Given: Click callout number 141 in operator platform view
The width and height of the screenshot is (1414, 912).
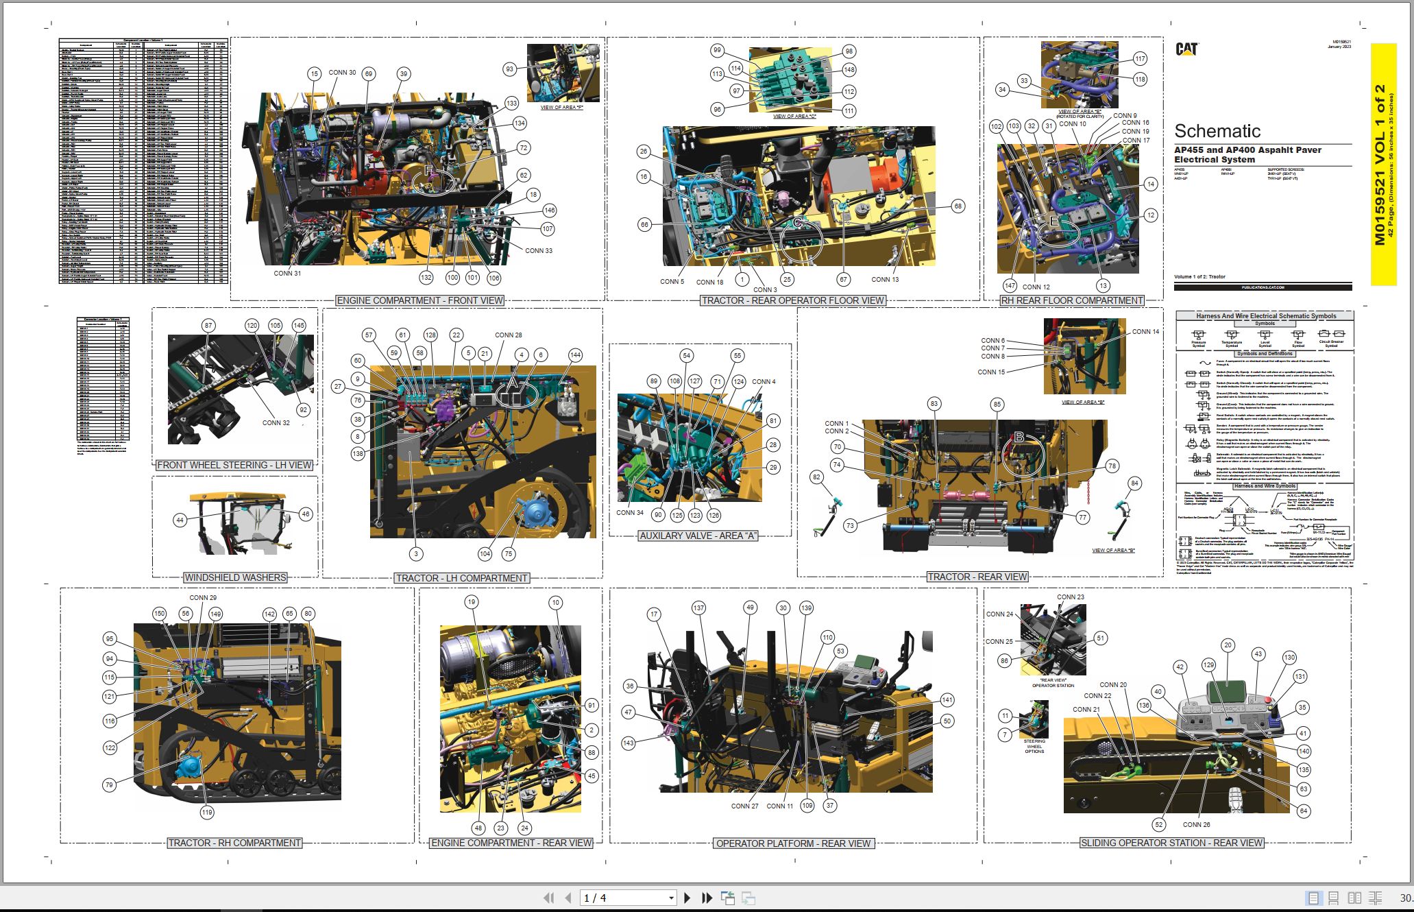Looking at the screenshot, I should pyautogui.click(x=947, y=700).
